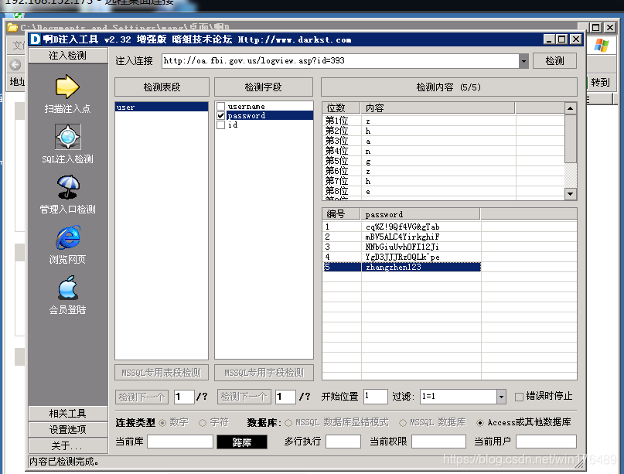Click the 多行执行 input field
This screenshot has width=624, height=474.
click(343, 442)
